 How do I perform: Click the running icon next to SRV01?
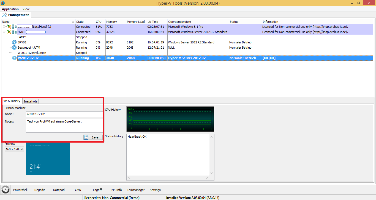point(14,42)
